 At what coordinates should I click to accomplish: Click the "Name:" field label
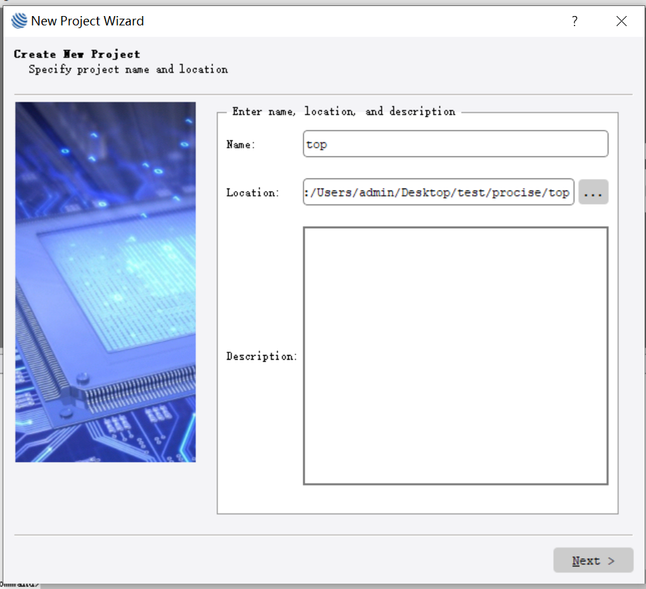pyautogui.click(x=241, y=144)
